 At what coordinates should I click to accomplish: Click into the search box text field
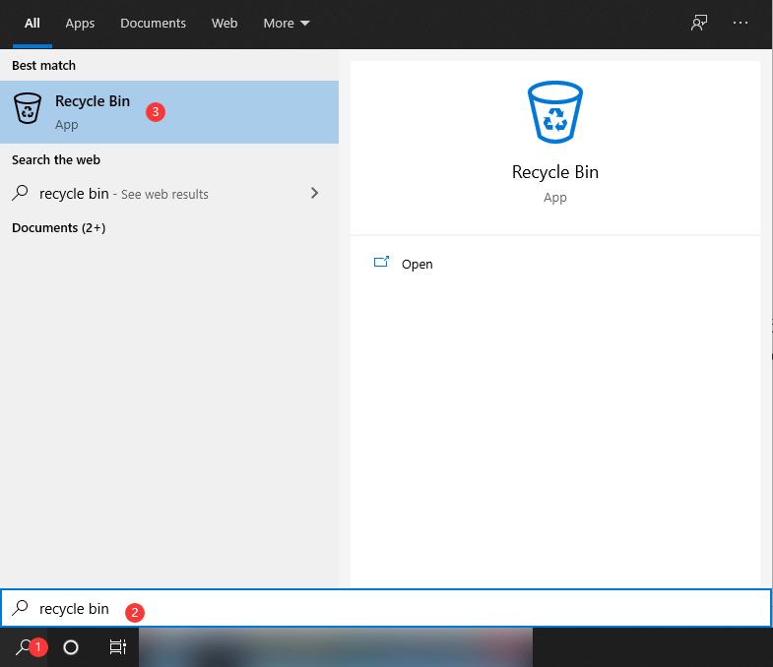386,608
